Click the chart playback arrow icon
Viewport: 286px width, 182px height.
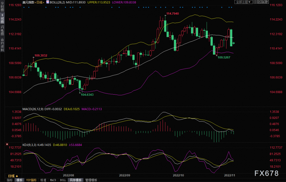(263, 2)
